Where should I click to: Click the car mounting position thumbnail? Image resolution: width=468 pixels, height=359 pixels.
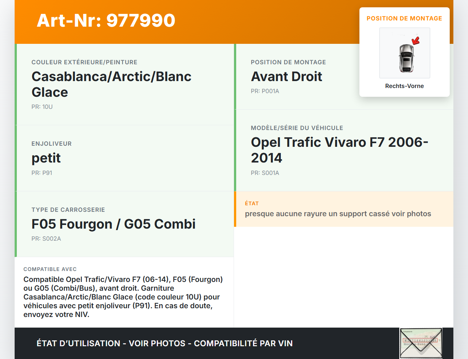[x=404, y=53]
